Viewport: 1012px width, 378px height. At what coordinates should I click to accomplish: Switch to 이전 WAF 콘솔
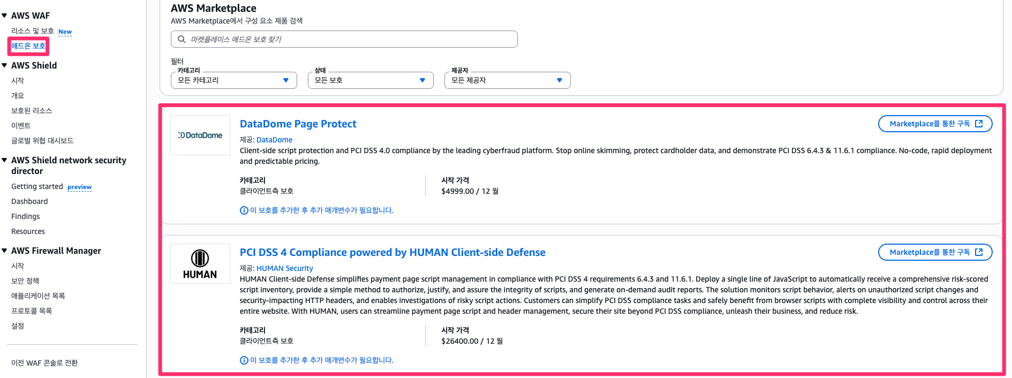point(44,363)
